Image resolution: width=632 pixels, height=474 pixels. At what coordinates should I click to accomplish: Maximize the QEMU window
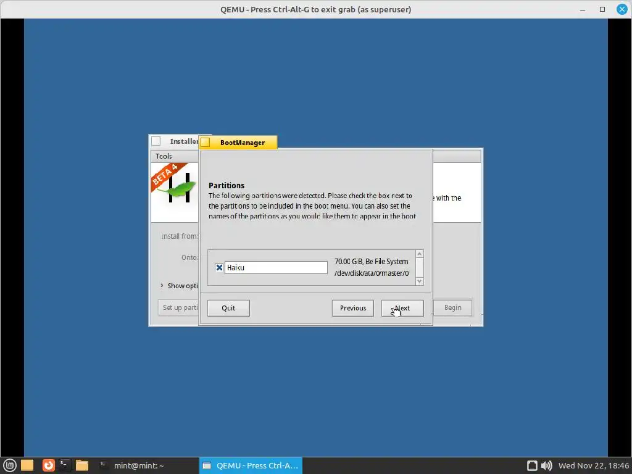pos(602,9)
